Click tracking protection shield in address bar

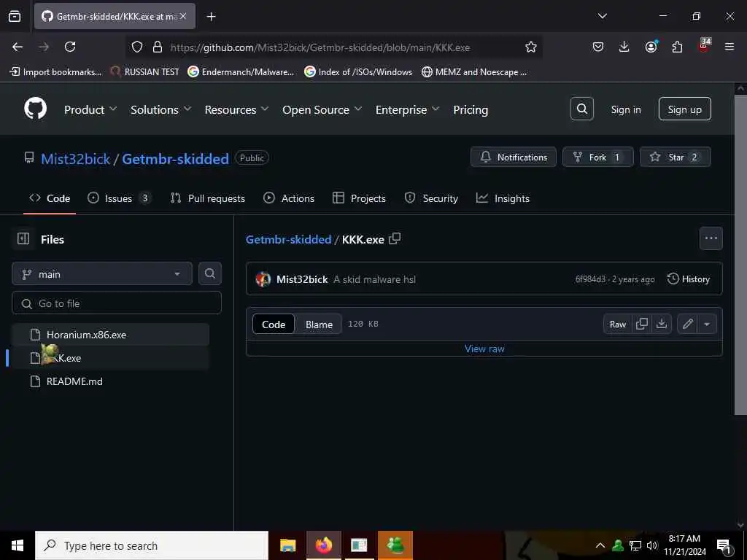pos(137,47)
